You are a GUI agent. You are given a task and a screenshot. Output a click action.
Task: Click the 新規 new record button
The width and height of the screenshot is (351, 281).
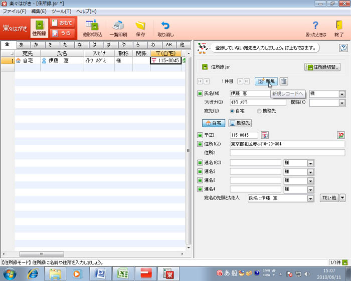[x=266, y=81]
